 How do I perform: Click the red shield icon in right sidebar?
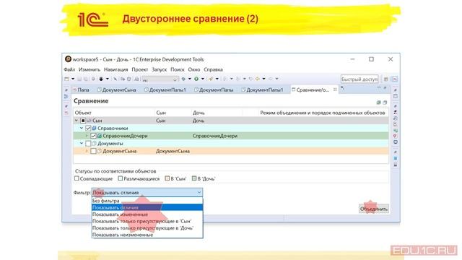coord(396,136)
